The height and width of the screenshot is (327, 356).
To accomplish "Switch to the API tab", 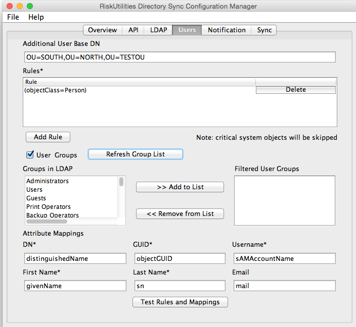I will click(x=133, y=30).
